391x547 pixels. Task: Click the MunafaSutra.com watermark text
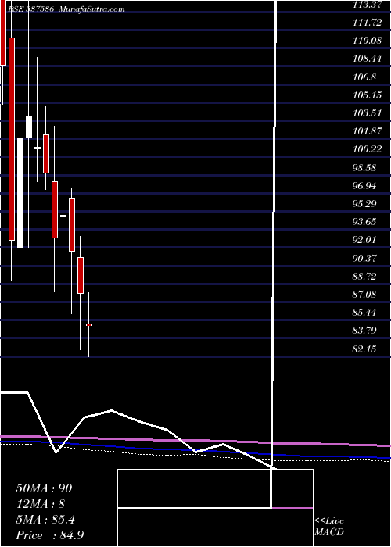(92, 9)
